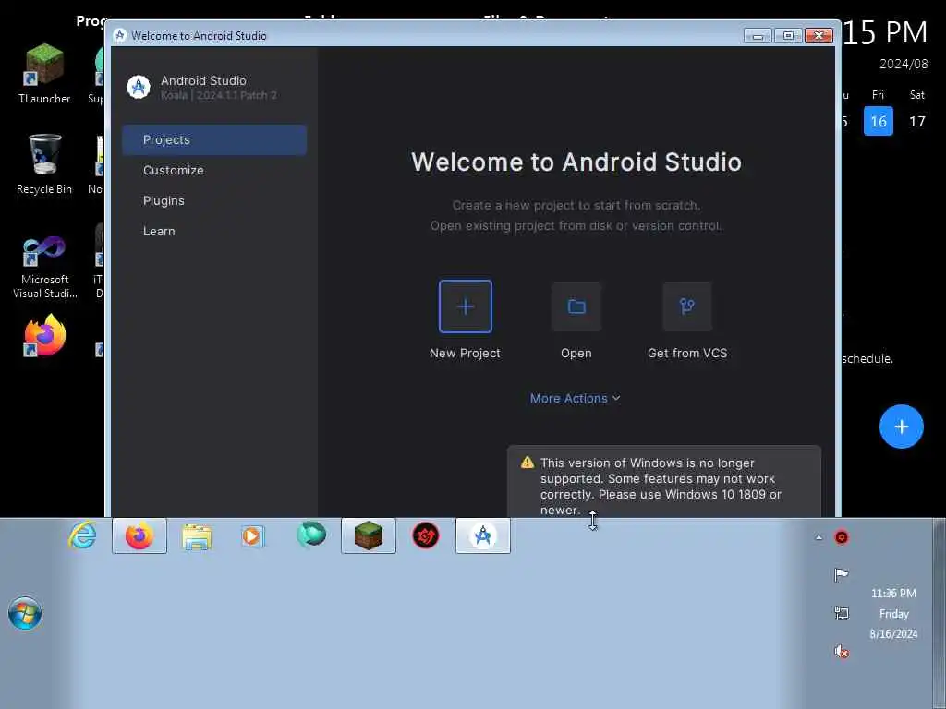
Task: Open the Customize tab
Action: tap(214, 170)
